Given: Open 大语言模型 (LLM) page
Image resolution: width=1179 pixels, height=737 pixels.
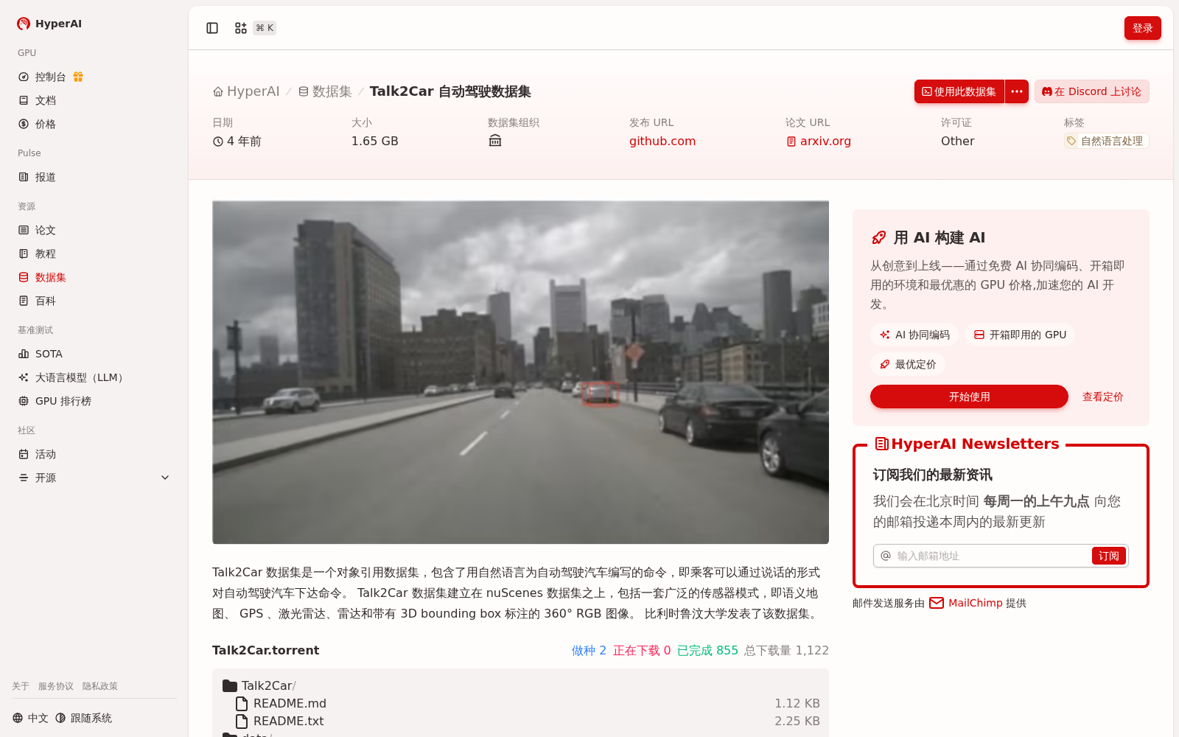Looking at the screenshot, I should [x=94, y=377].
